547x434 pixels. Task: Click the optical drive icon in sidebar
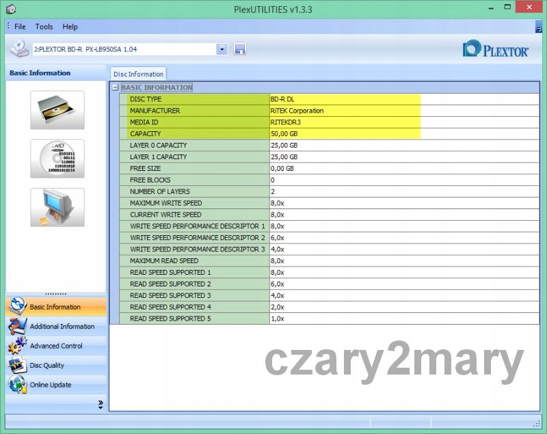(57, 109)
